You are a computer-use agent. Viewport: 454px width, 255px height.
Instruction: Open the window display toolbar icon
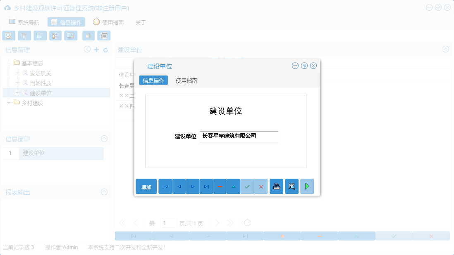pos(70,35)
